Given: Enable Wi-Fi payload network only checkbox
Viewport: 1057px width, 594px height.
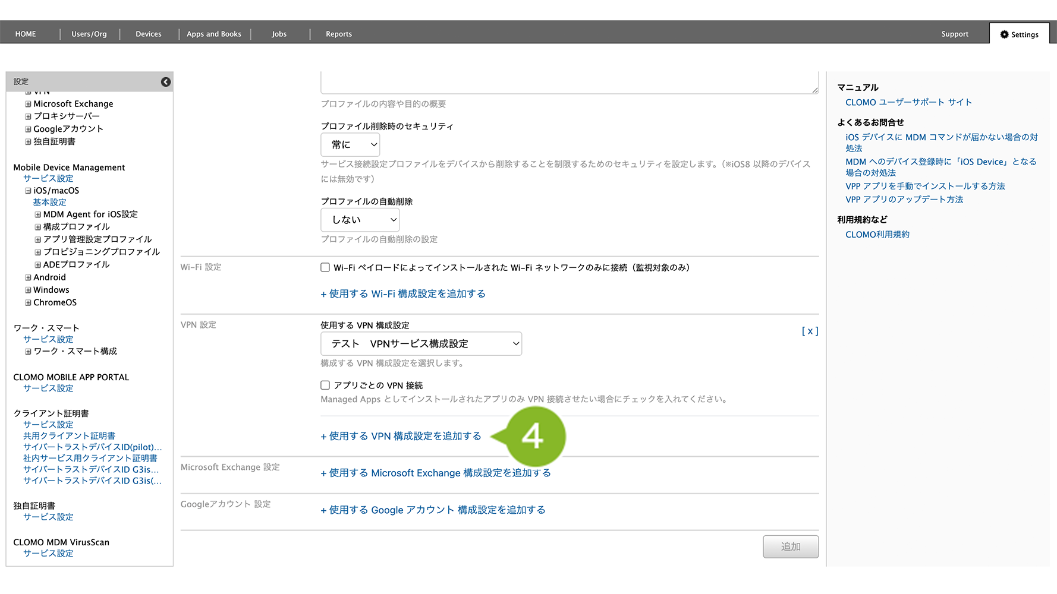Looking at the screenshot, I should [325, 268].
